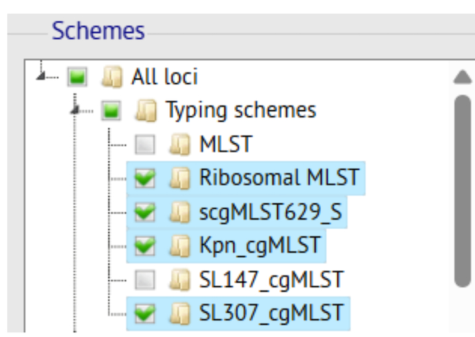Click the Ribosomal MLST folder icon

point(178,177)
